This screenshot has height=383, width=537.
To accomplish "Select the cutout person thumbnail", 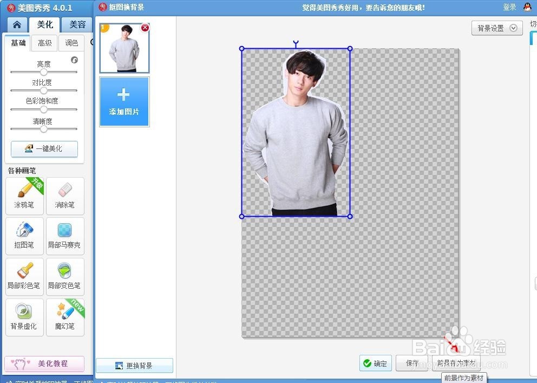I will [x=125, y=48].
